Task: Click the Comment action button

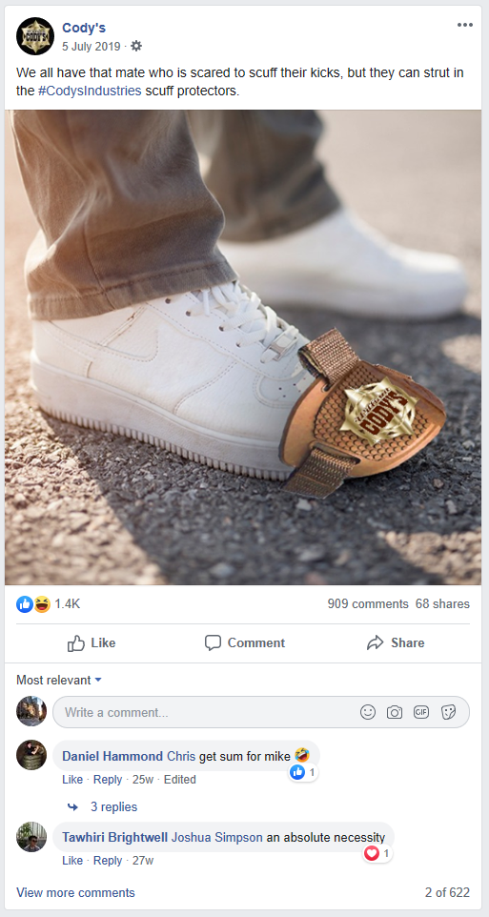Action: tap(244, 642)
